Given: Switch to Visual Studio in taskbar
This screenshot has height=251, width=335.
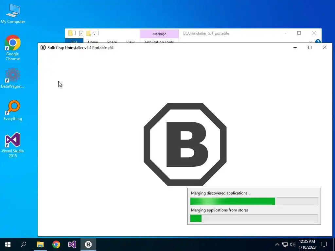Looking at the screenshot, I should [x=72, y=244].
